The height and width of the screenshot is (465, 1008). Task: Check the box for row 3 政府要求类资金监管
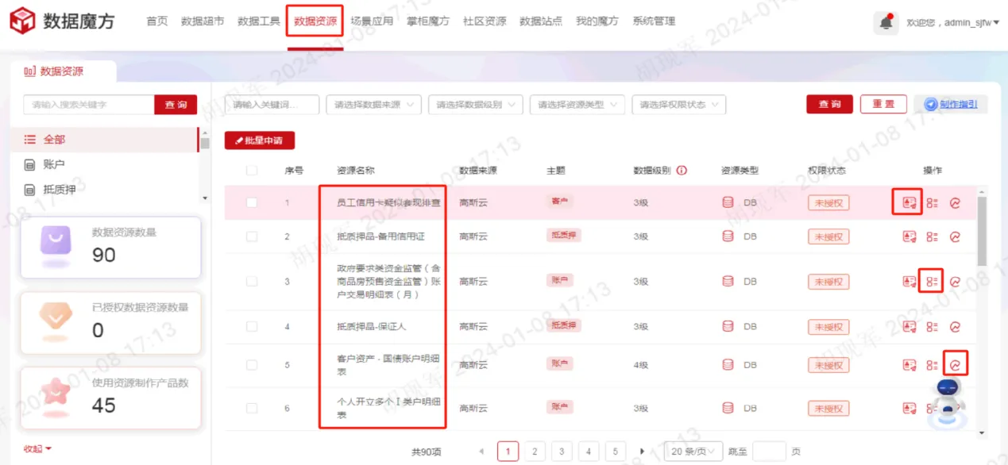252,282
